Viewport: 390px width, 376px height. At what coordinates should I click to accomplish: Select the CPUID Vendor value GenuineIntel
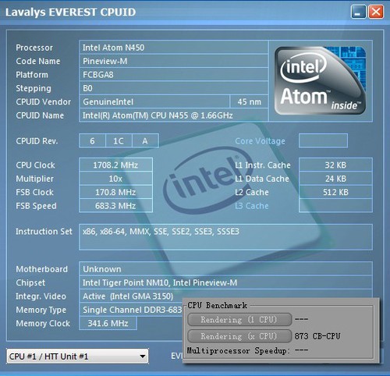tap(154, 101)
